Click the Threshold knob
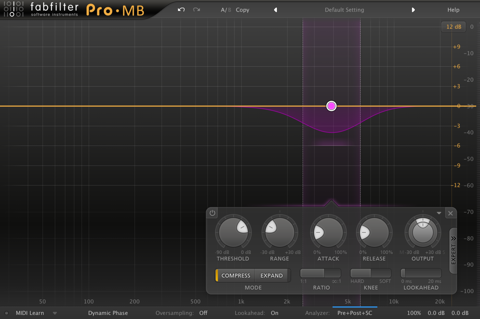Screen dimensions: 480x319 [233, 232]
